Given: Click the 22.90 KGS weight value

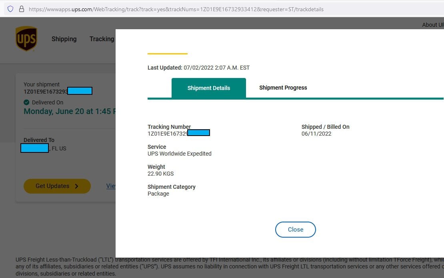Looking at the screenshot, I should (160, 174).
